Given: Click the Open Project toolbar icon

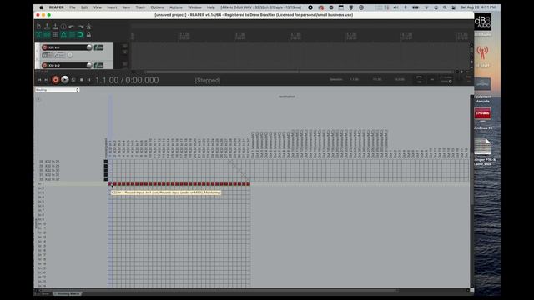Looking at the screenshot, I should point(47,27).
